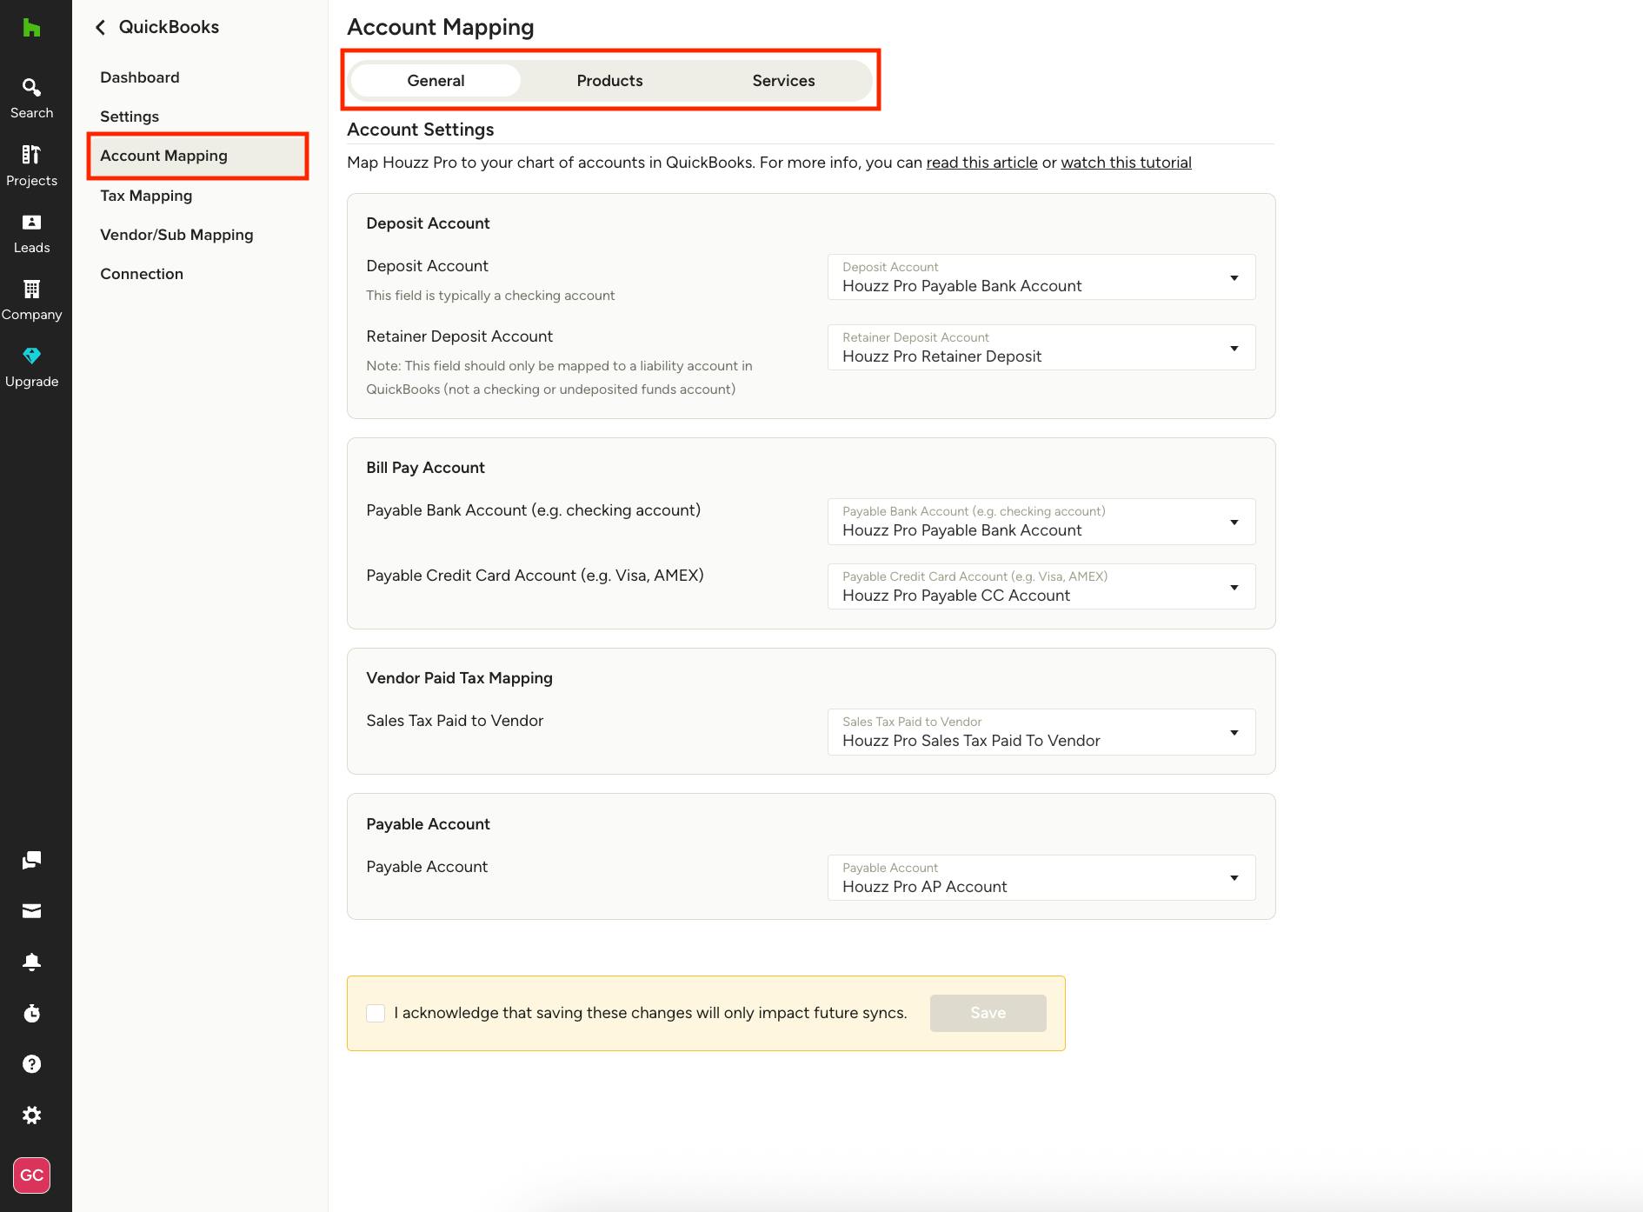Click the Vendor Paid Tax Mapping heading
This screenshot has width=1643, height=1212.
point(459,678)
